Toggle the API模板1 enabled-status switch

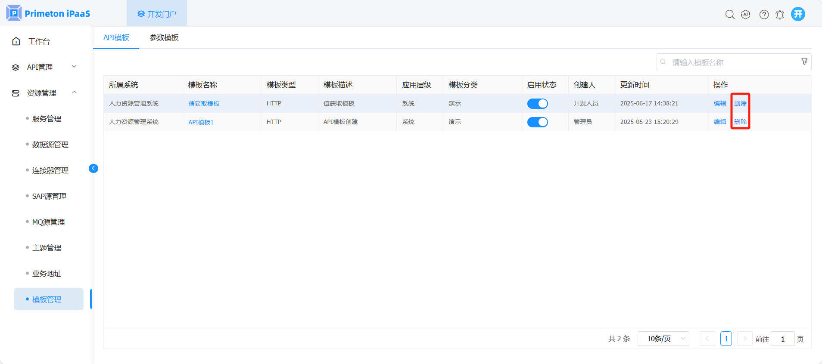coord(537,122)
